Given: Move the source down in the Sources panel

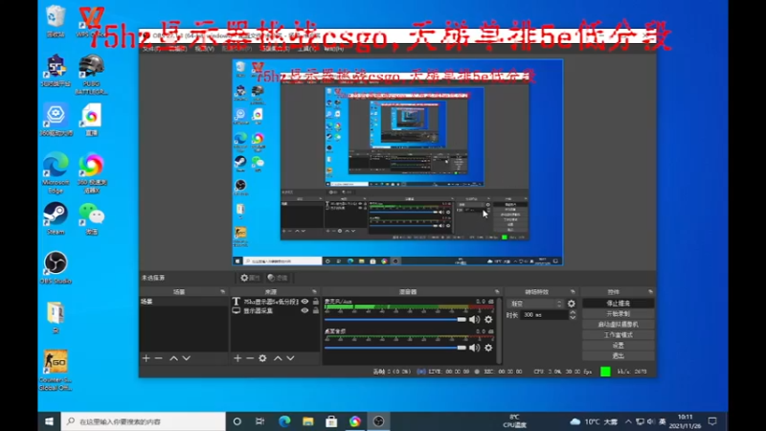Looking at the screenshot, I should 290,358.
